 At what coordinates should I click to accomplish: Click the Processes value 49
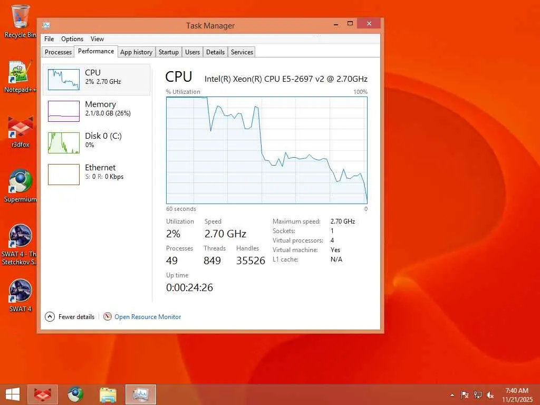(172, 261)
